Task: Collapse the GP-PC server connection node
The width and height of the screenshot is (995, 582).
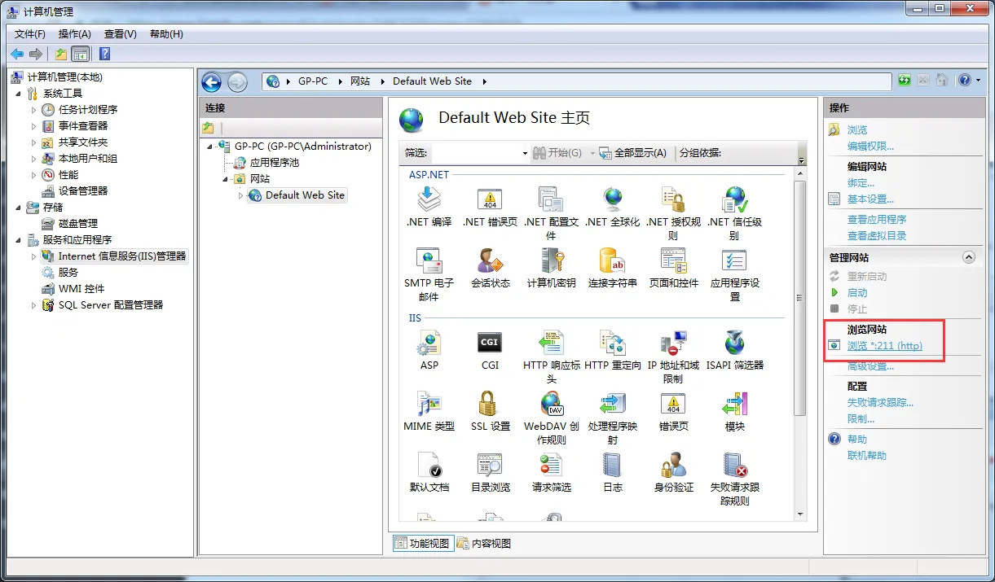Action: click(210, 147)
